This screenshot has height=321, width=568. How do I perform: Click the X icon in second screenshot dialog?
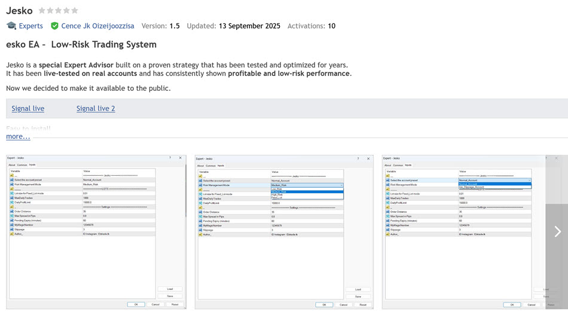[368, 158]
